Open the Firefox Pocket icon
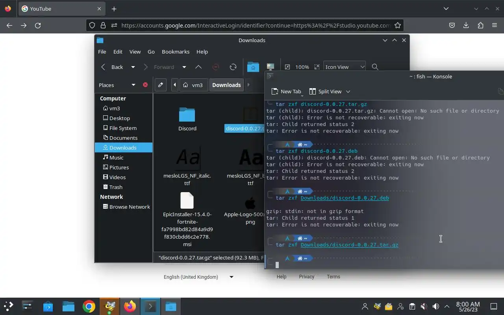Image resolution: width=504 pixels, height=315 pixels. pos(452,25)
